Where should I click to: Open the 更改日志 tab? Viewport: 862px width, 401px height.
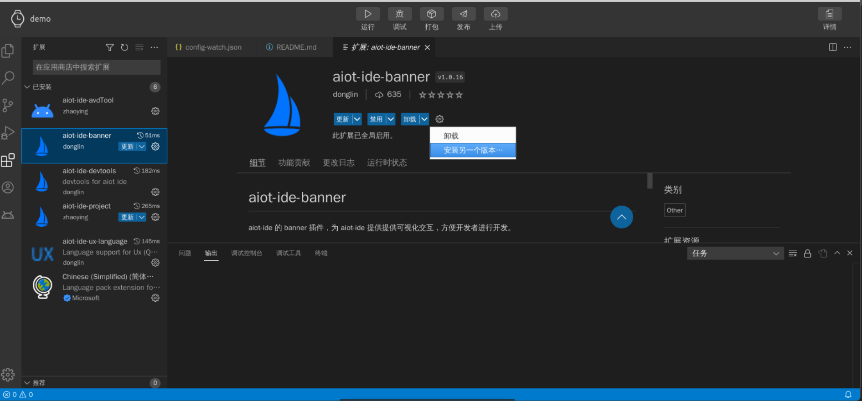click(339, 163)
